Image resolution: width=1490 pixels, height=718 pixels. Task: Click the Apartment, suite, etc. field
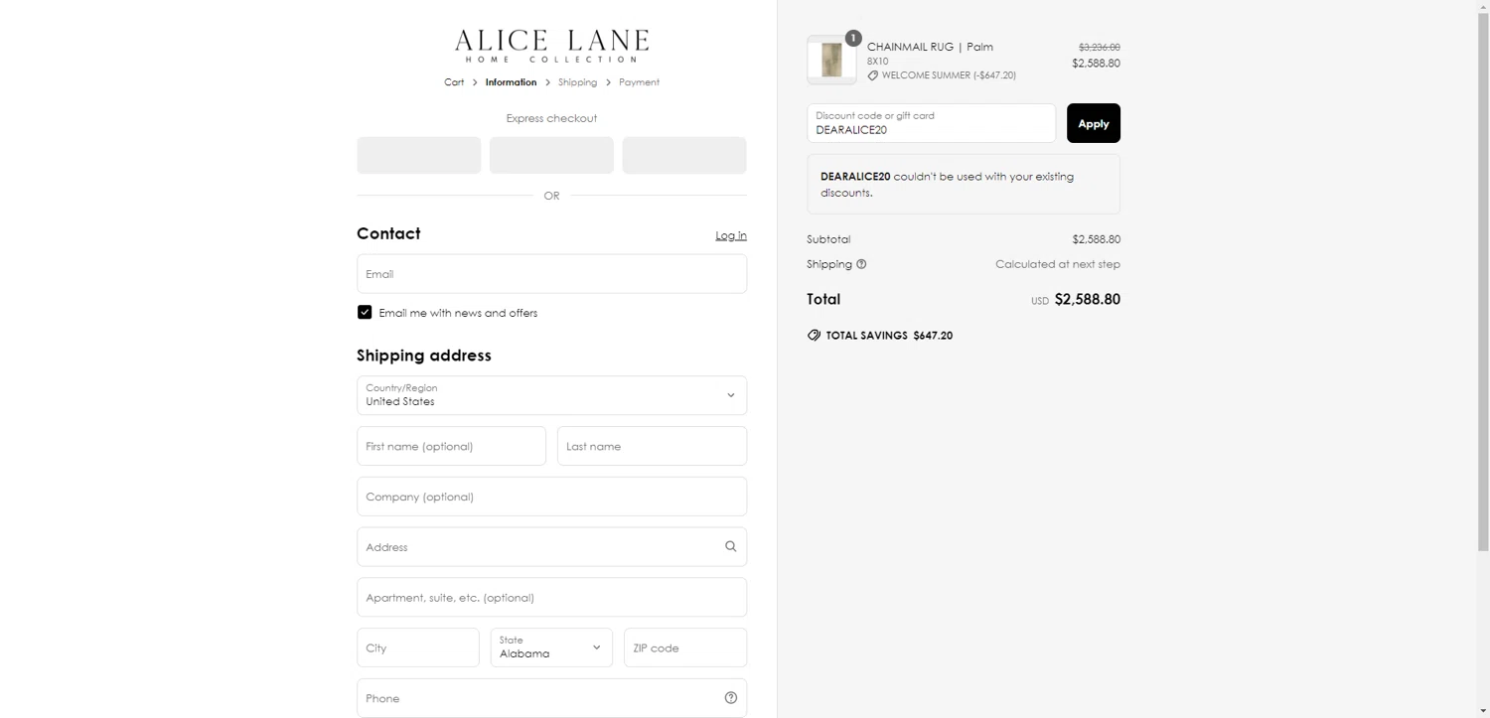[551, 597]
